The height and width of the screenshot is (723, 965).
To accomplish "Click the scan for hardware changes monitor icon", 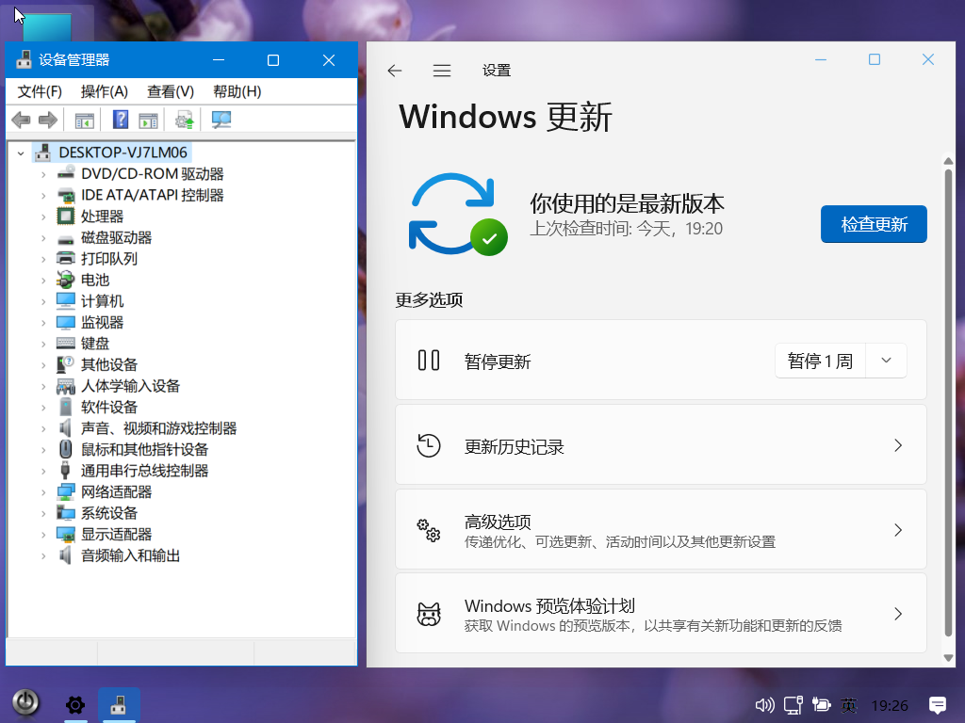I will click(221, 120).
